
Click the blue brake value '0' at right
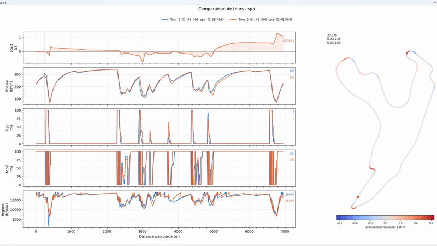[293, 113]
